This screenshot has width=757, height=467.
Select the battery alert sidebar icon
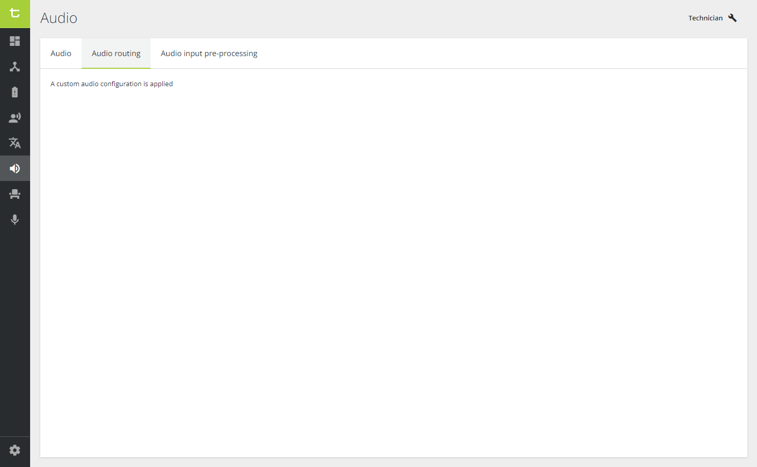pos(15,92)
